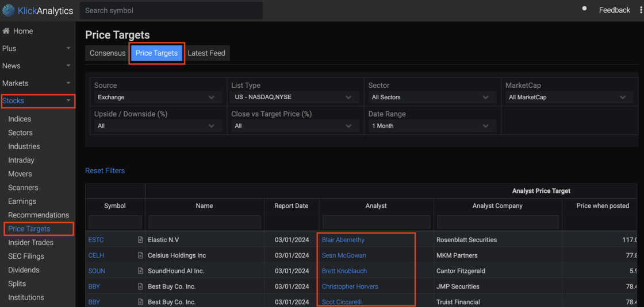
Task: Expand the Markets sidebar menu
Action: tap(37, 83)
